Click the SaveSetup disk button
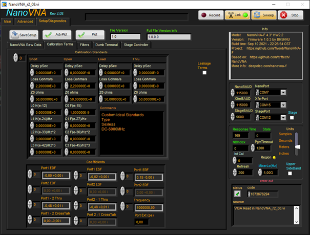The width and height of the screenshot is (310, 235). coord(24,35)
